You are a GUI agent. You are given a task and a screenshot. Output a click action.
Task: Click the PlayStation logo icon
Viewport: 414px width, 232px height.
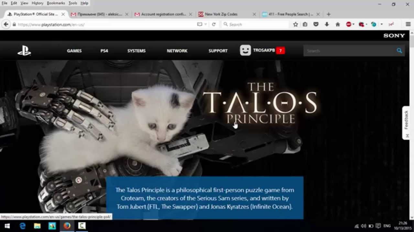click(24, 51)
